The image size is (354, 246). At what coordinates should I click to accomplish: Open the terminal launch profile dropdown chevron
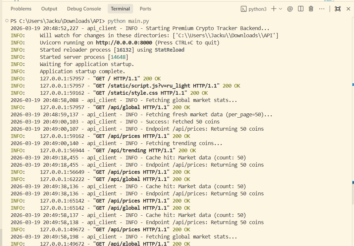[280, 9]
